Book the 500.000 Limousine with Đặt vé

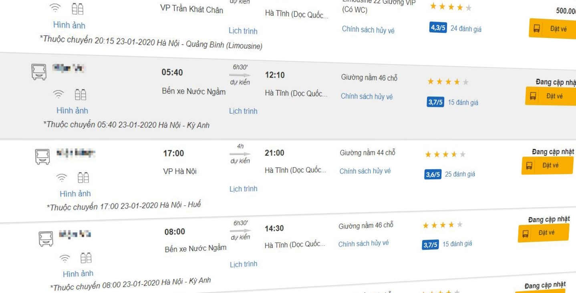coord(552,29)
